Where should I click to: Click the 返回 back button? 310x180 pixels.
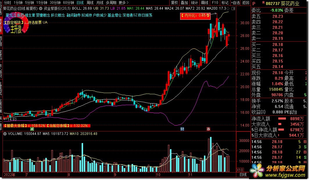click(x=246, y=3)
